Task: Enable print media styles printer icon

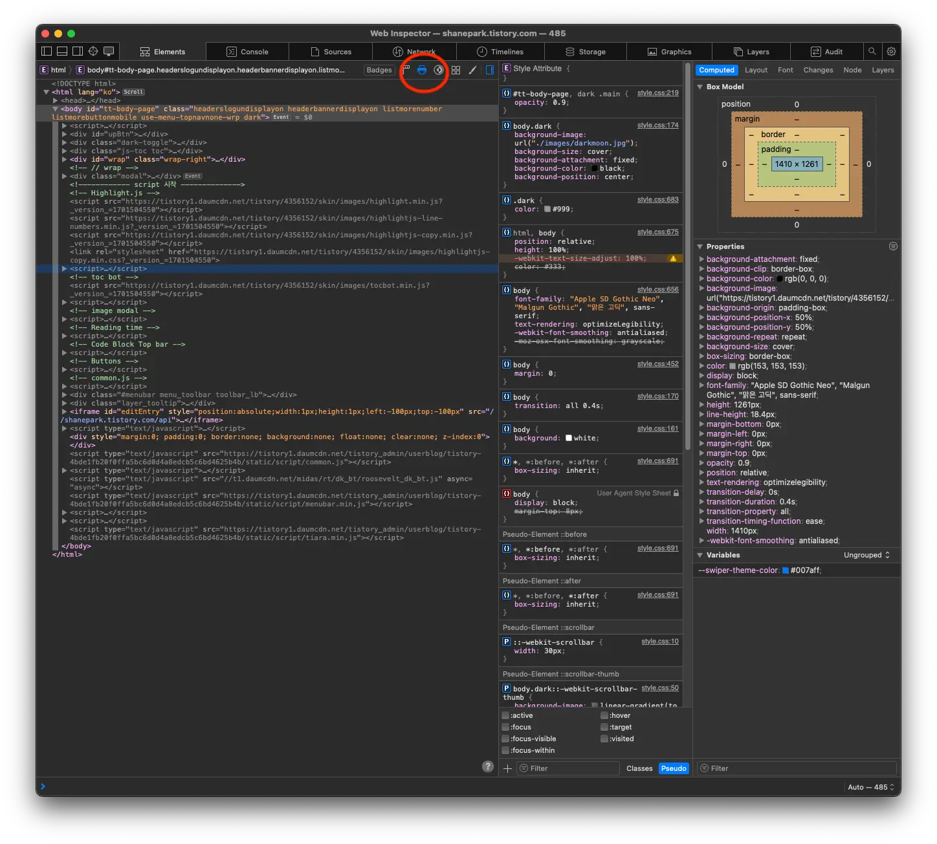Action: (422, 70)
